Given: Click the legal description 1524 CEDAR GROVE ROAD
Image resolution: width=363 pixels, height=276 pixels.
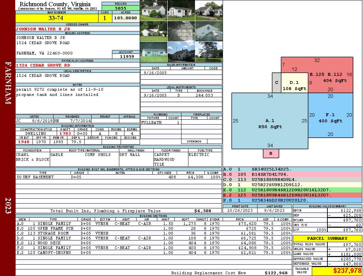Looking at the screenshot, I should [43, 76].
